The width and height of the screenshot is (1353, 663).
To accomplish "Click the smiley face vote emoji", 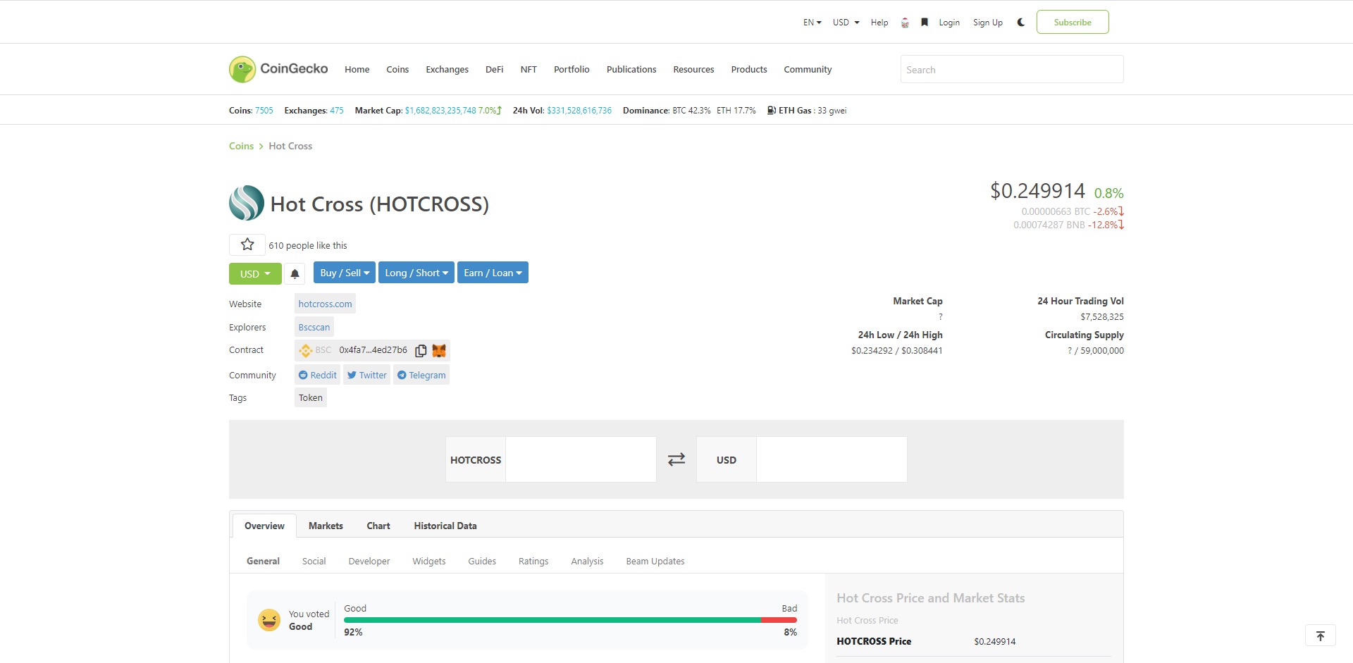I will pos(268,619).
